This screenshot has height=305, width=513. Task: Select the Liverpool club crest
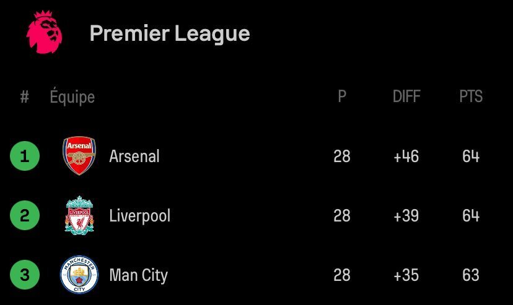(79, 215)
